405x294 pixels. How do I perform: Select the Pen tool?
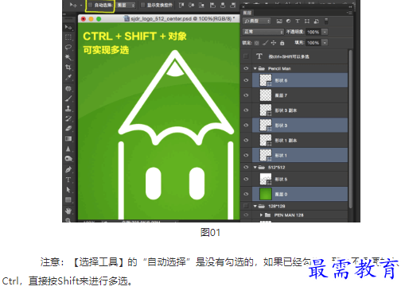coord(68,169)
